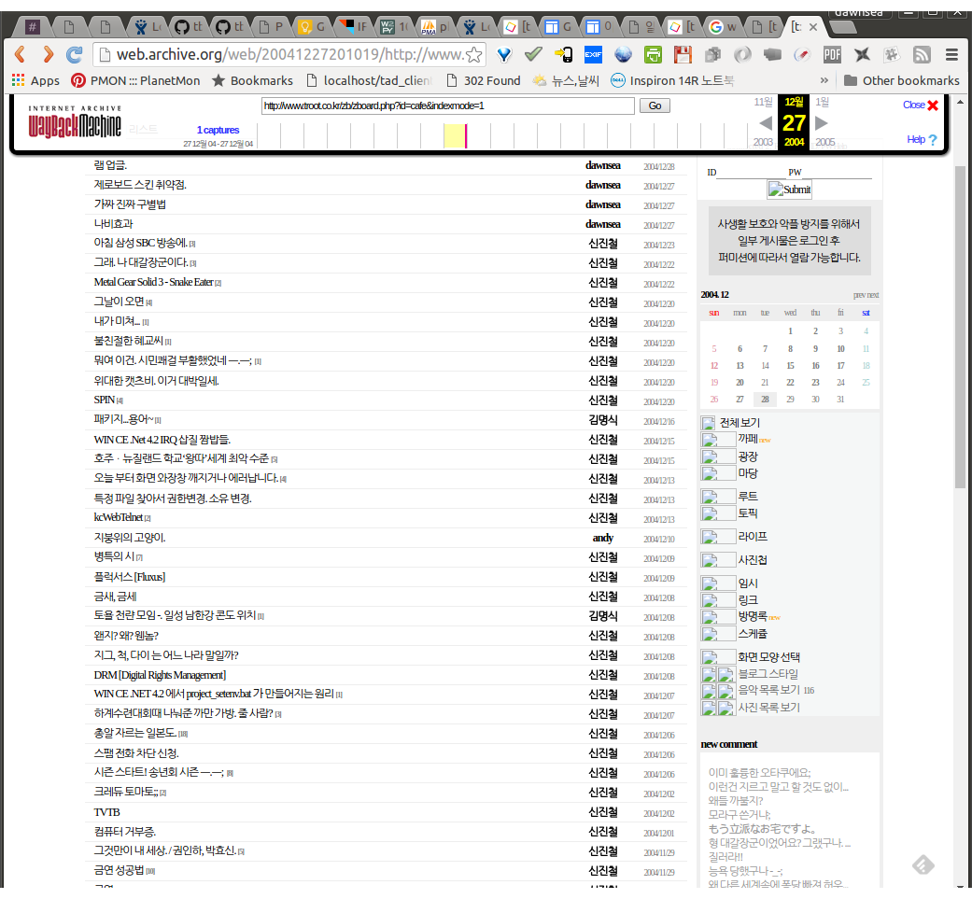The width and height of the screenshot is (972, 899).
Task: Switch to the phpMyAdmin browser tab
Action: tap(435, 27)
